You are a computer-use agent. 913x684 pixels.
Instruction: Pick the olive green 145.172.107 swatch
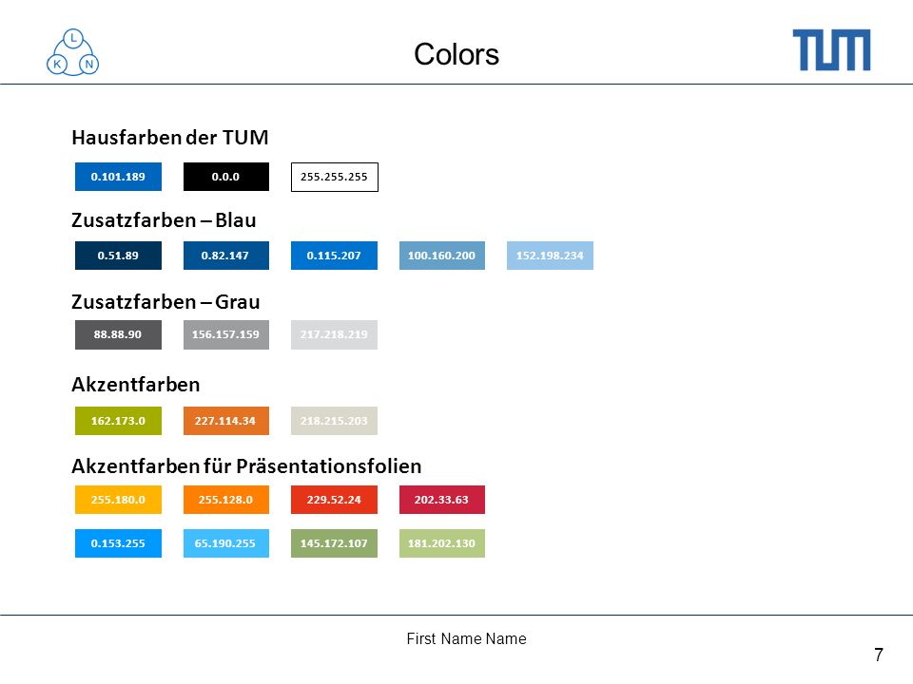(334, 543)
